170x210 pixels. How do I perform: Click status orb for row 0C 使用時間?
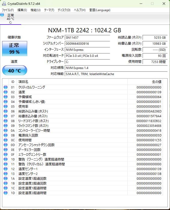[6, 140]
